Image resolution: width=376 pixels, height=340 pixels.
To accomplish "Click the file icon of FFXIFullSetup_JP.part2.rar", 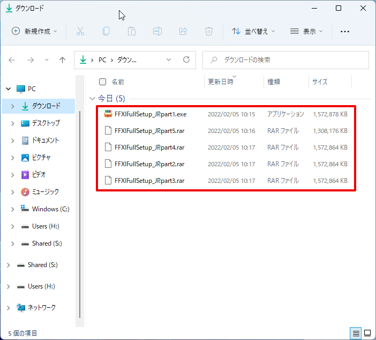I will (108, 164).
